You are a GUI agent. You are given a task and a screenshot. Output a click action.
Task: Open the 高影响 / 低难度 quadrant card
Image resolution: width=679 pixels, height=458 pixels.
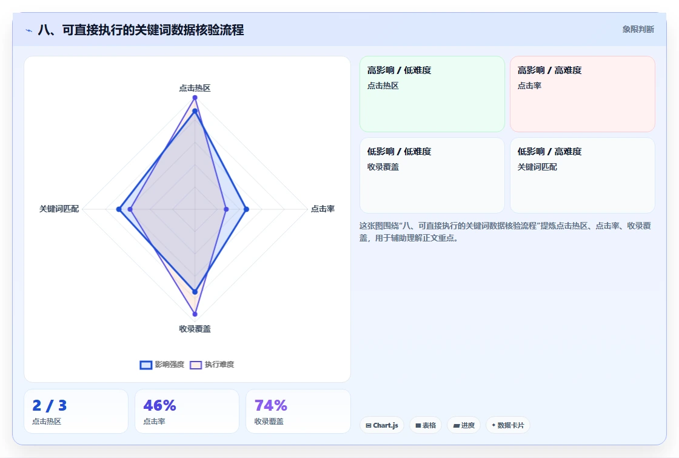432,94
